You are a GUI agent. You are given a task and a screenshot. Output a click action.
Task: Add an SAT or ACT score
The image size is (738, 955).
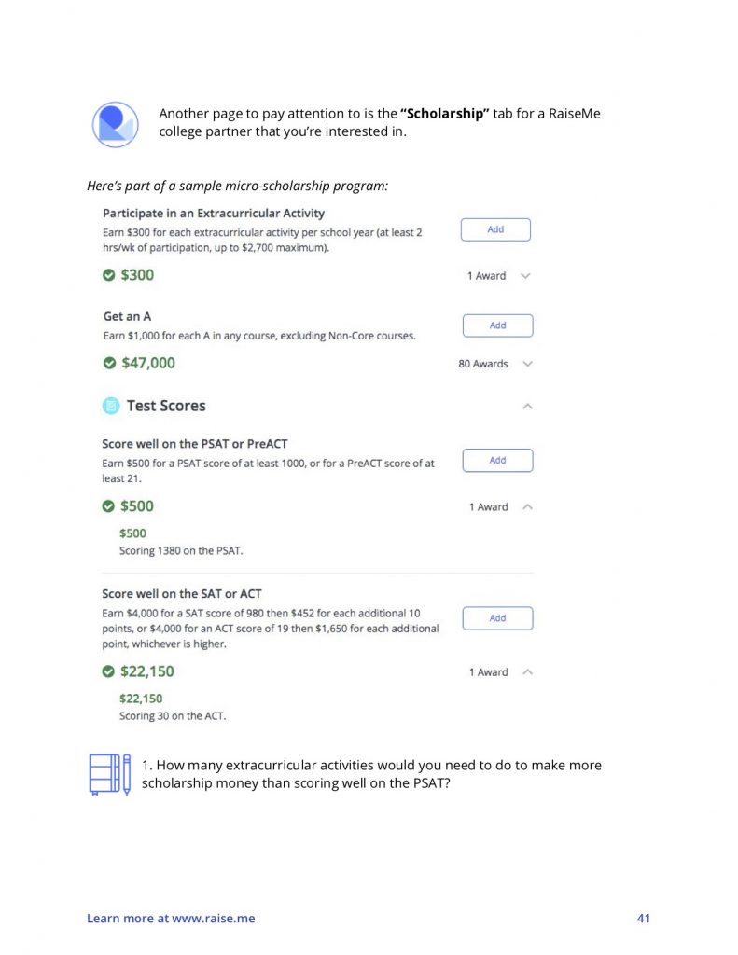pos(498,617)
